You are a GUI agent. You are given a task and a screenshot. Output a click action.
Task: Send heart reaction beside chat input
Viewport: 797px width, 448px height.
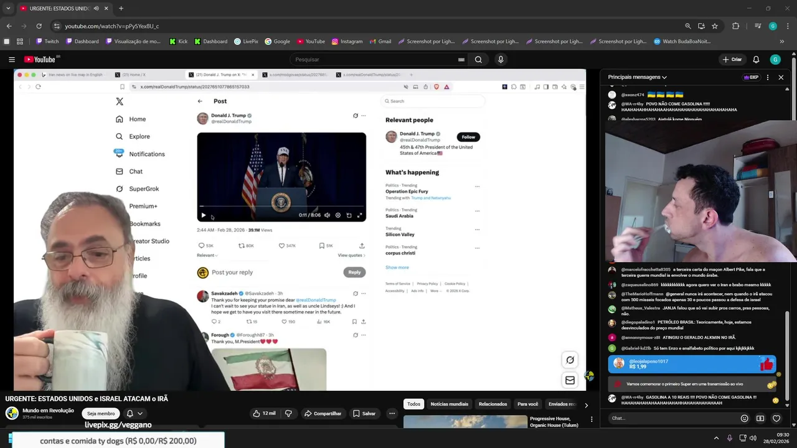(x=776, y=418)
